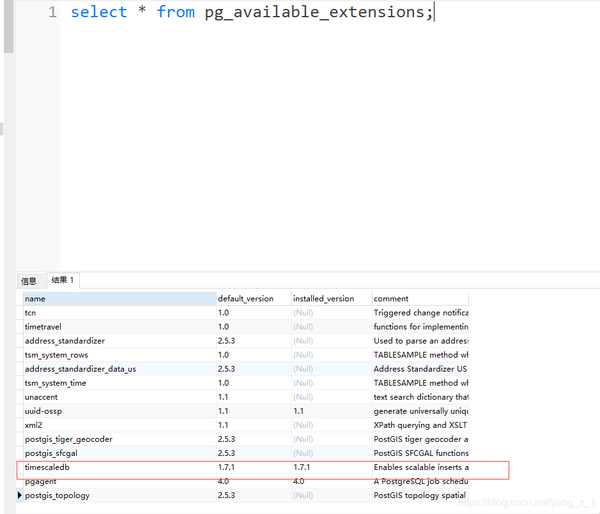
Task: Select the 'xml2' name cell
Action: coord(119,425)
